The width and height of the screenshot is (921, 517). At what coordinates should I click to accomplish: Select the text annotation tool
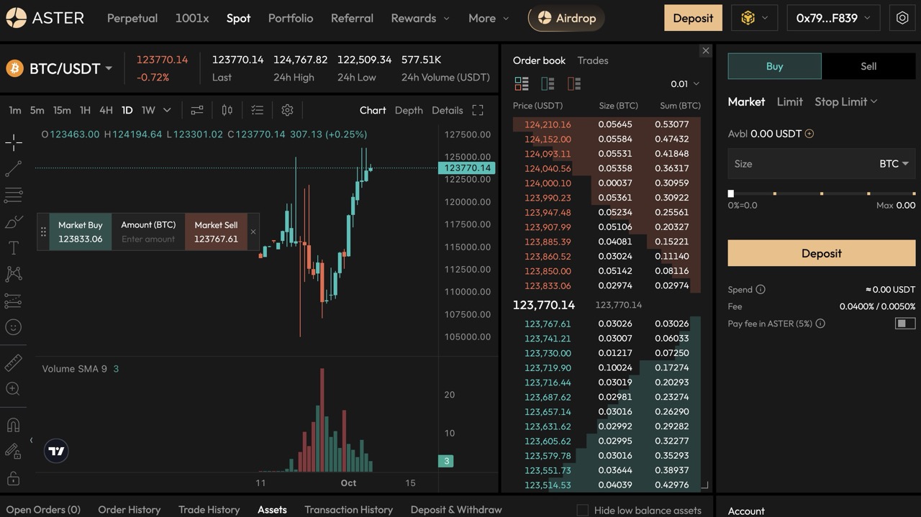14,248
